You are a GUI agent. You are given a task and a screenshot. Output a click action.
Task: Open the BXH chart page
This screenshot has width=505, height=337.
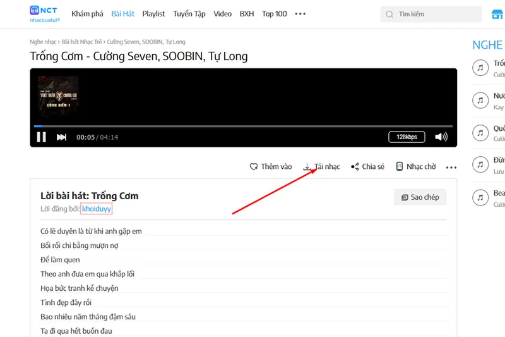246,14
